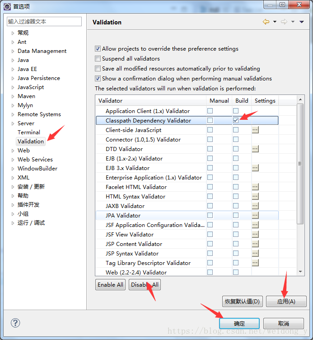Select Terminal in the preferences tree
Screen dimensions: 313x340
click(x=29, y=132)
